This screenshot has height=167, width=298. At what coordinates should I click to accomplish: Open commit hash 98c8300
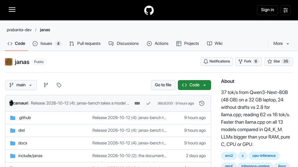[x=165, y=103]
